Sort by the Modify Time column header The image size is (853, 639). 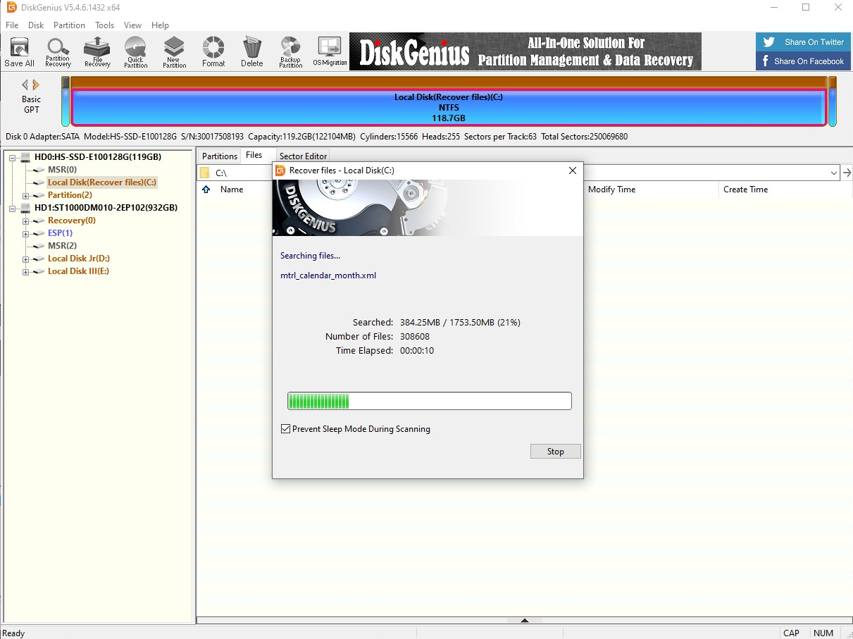(x=611, y=190)
